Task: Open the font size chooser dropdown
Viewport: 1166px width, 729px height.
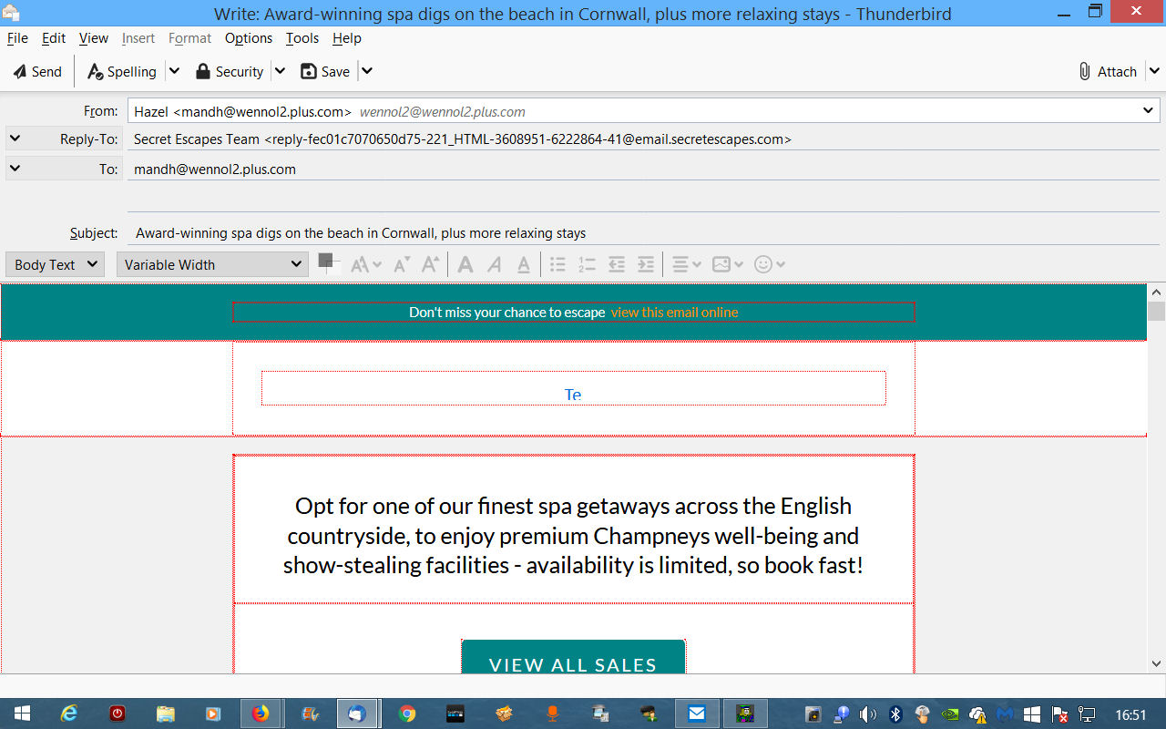Action: 366,264
